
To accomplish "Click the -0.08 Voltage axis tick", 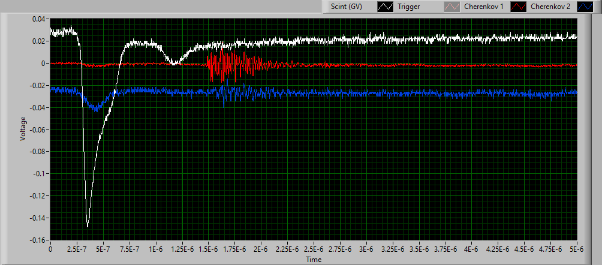I will pyautogui.click(x=38, y=152).
